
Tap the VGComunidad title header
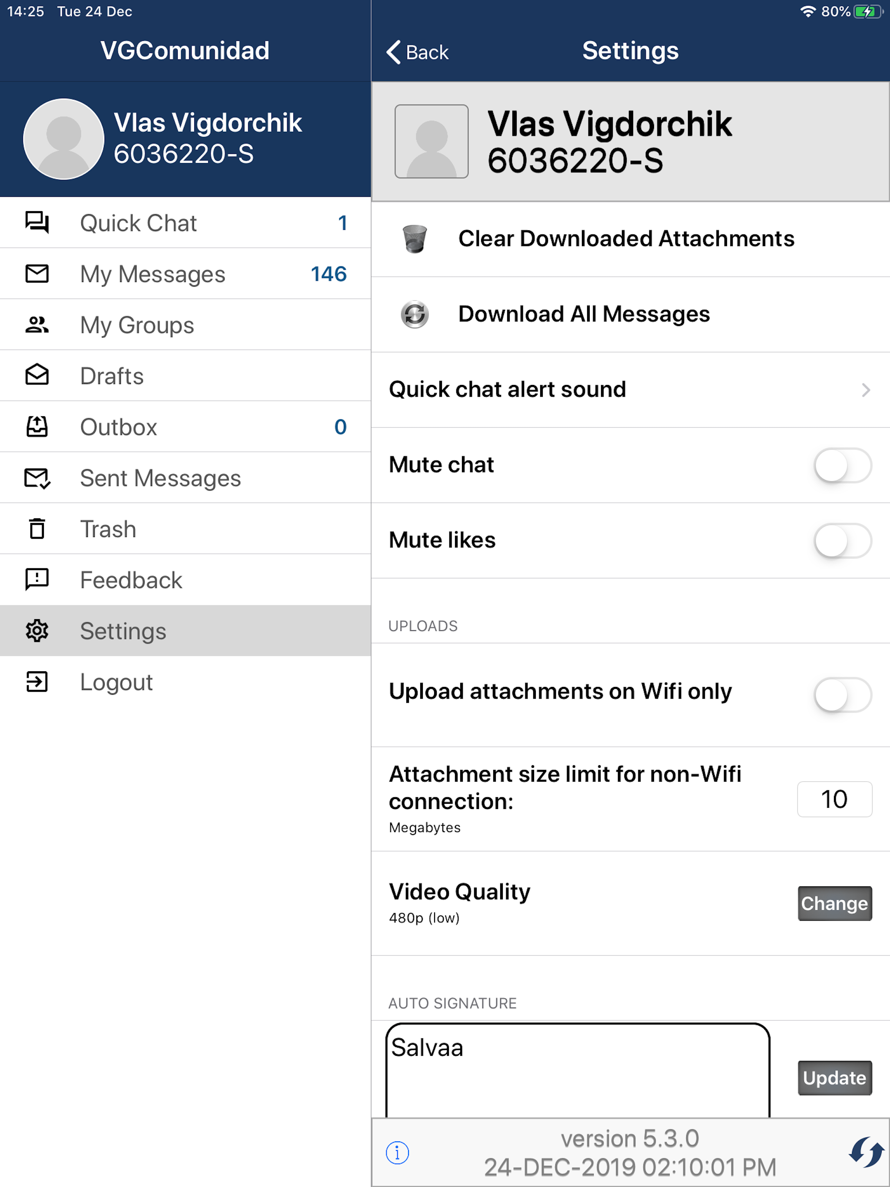pyautogui.click(x=185, y=50)
